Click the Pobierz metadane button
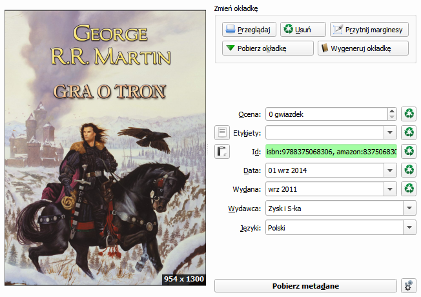 (x=305, y=286)
